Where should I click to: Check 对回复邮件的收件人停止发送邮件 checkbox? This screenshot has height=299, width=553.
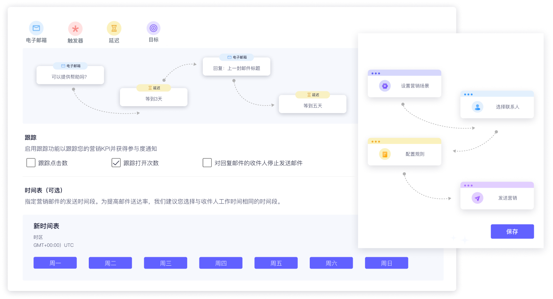click(x=207, y=163)
